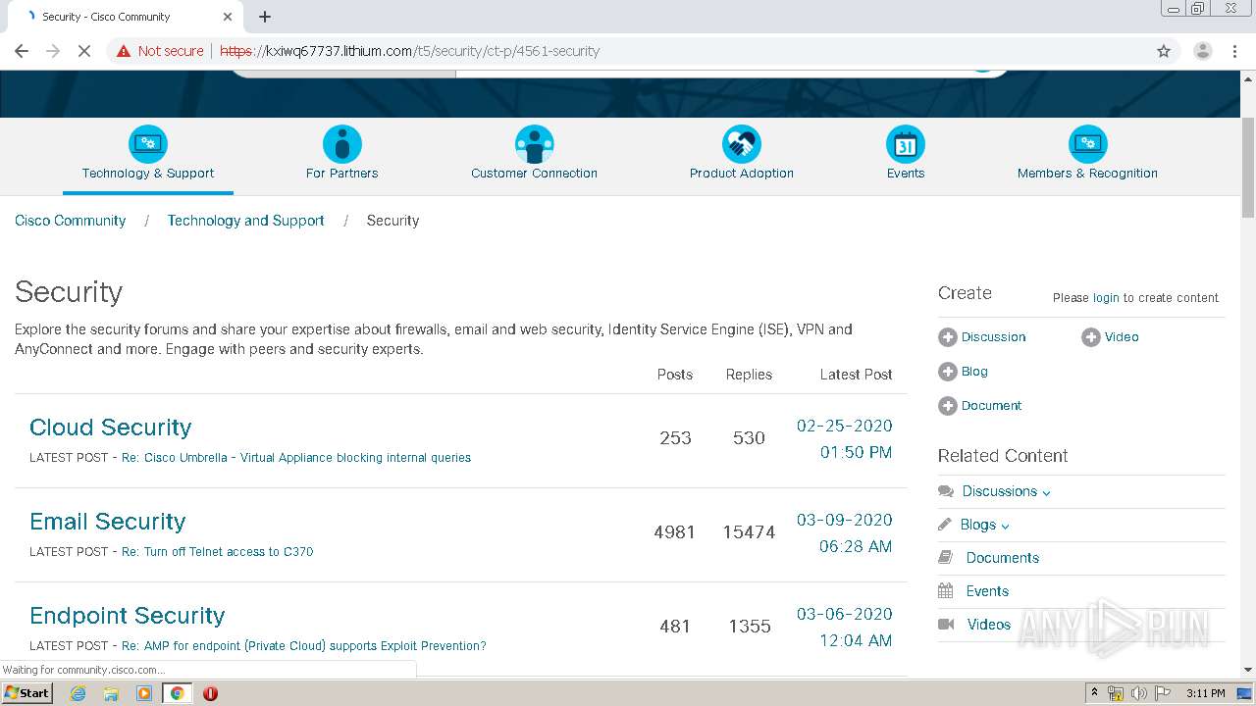Open the Windows Start menu
Image resolution: width=1256 pixels, height=706 pixels.
pos(26,693)
